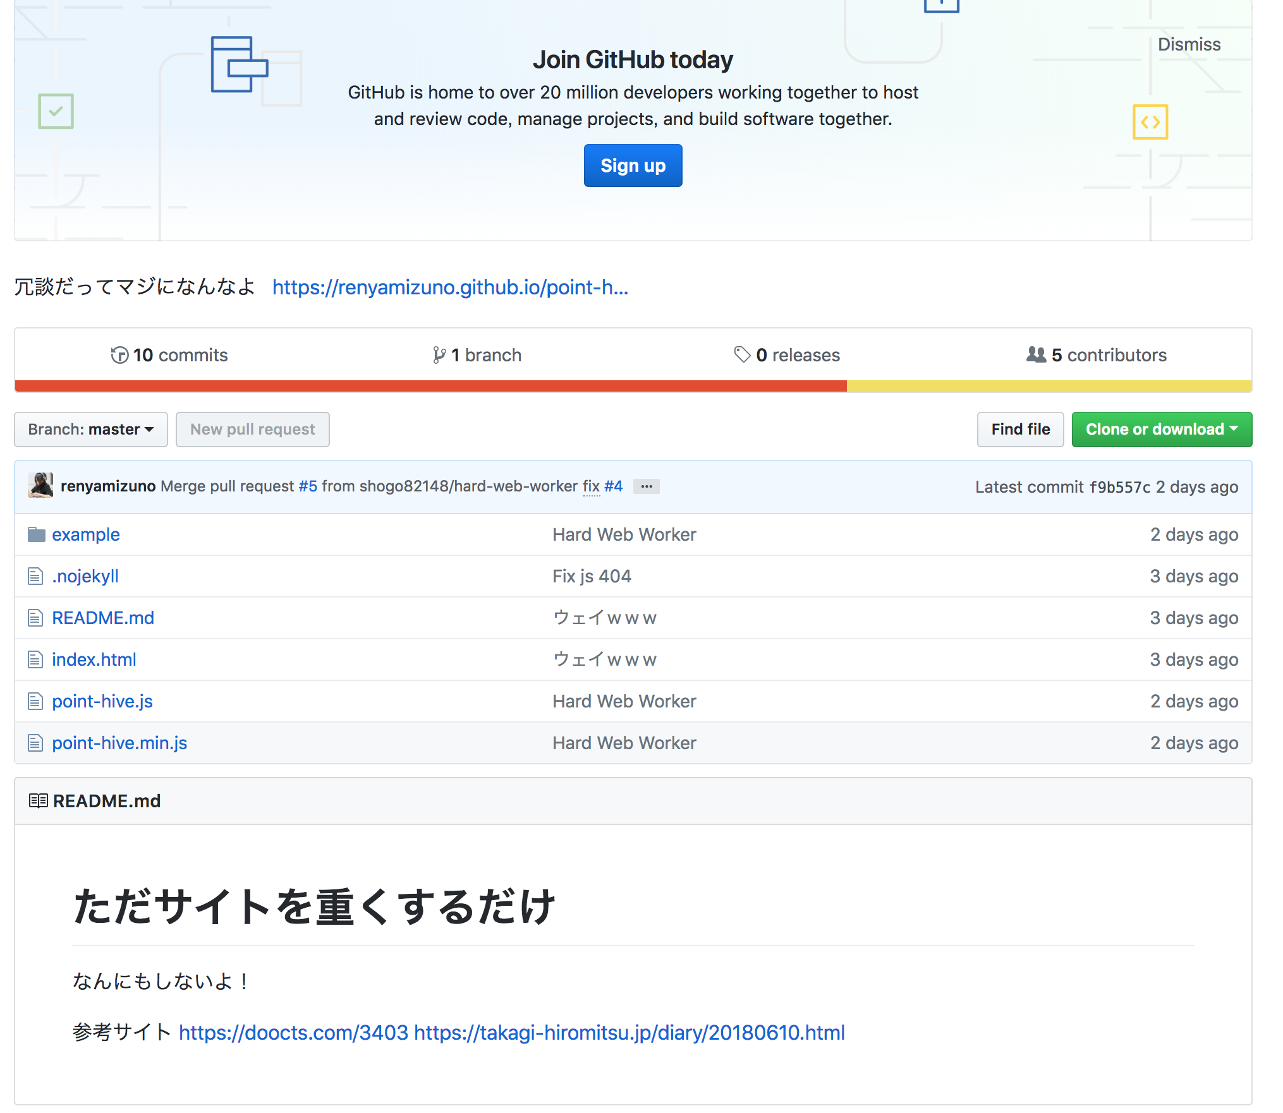Dismiss the Join GitHub banner

click(x=1189, y=44)
